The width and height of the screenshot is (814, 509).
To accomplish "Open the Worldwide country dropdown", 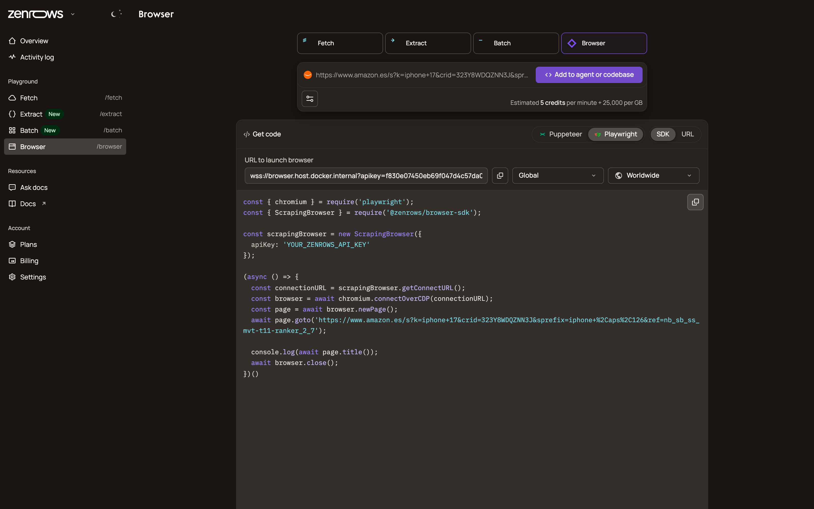I will click(x=653, y=175).
